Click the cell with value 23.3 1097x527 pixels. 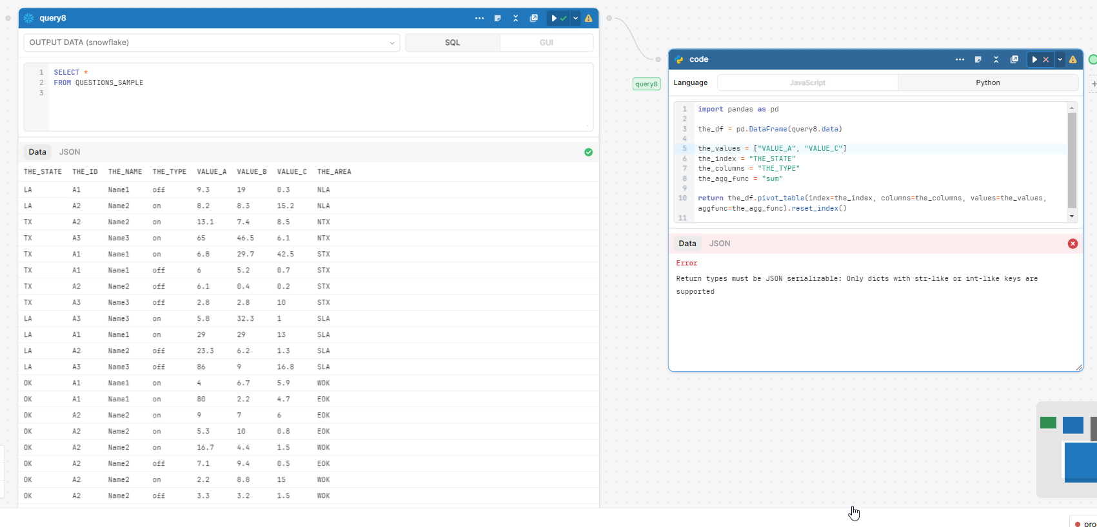tap(205, 351)
